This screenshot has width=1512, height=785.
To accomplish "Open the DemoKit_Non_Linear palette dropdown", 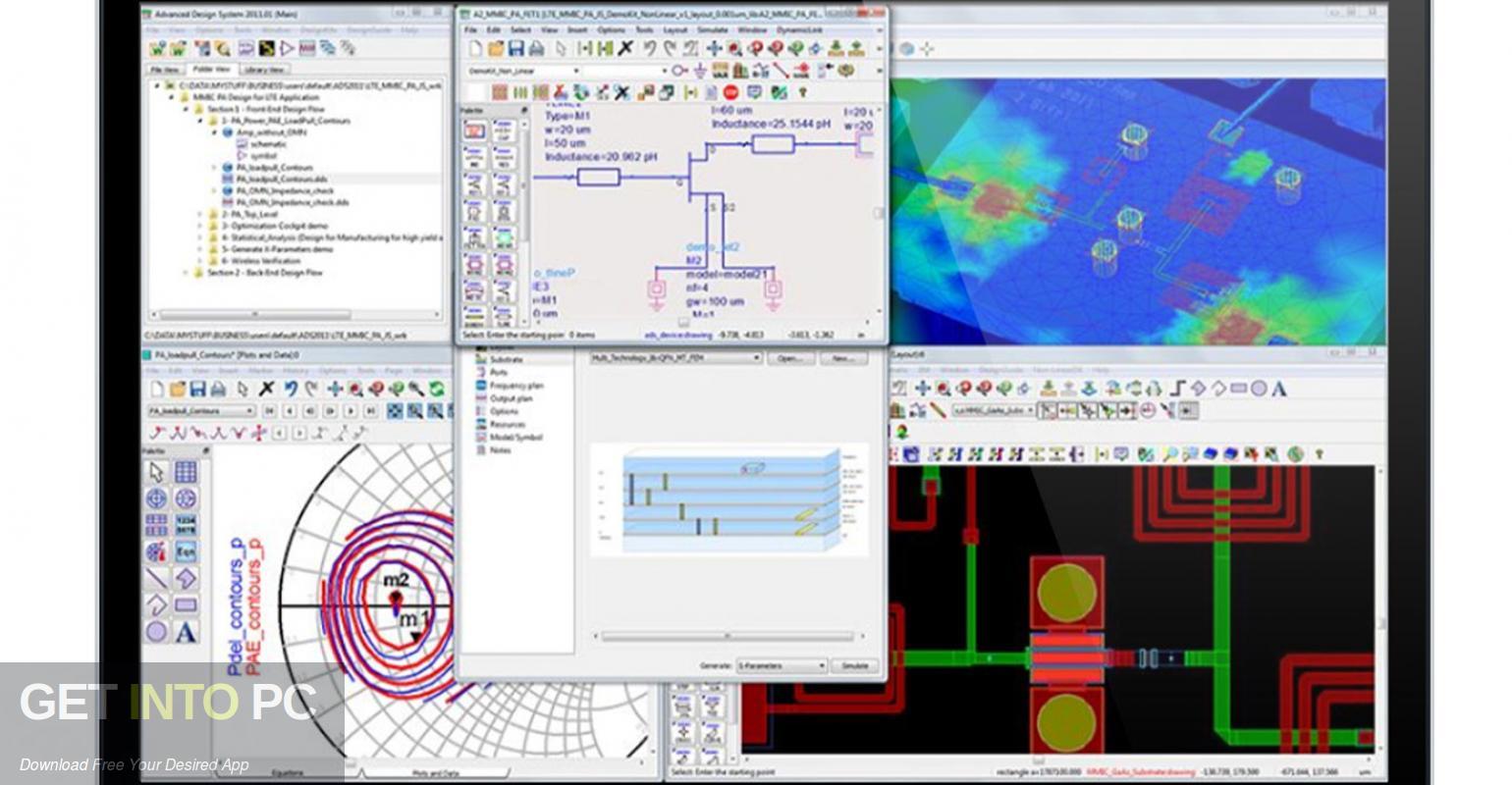I will tap(575, 71).
